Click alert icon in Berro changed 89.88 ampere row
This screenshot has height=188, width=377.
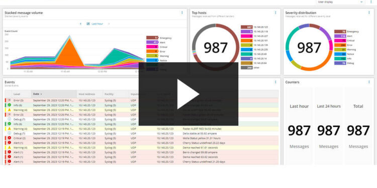(x=10, y=152)
